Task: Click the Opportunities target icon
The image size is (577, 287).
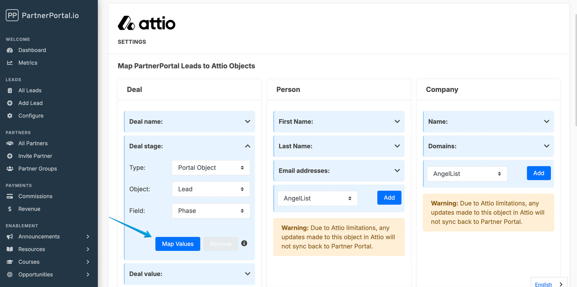Action: point(10,275)
